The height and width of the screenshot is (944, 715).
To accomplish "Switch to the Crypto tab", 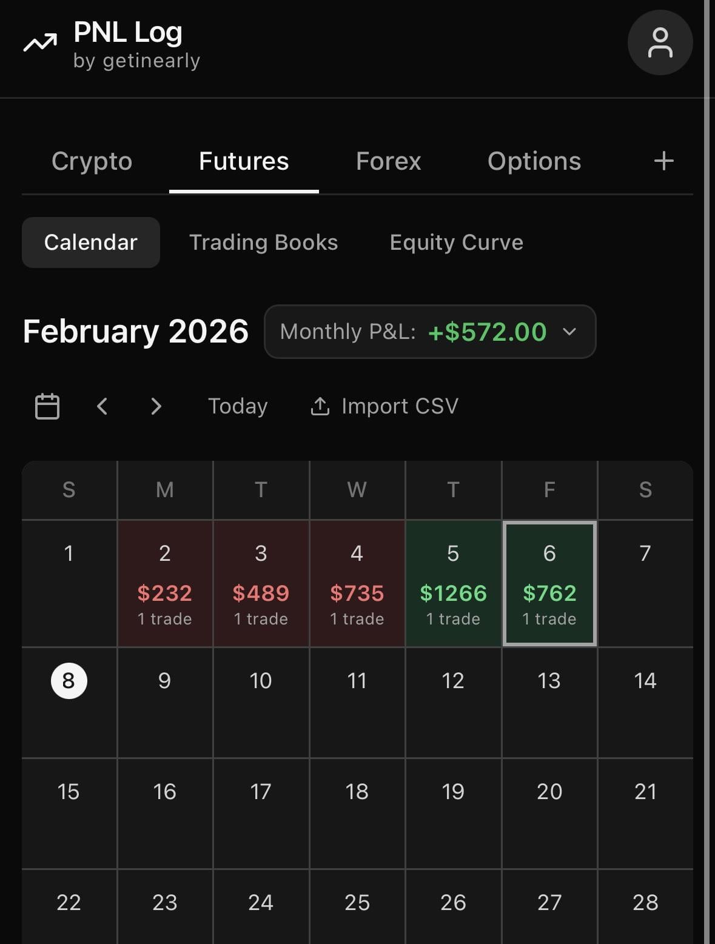I will click(92, 161).
